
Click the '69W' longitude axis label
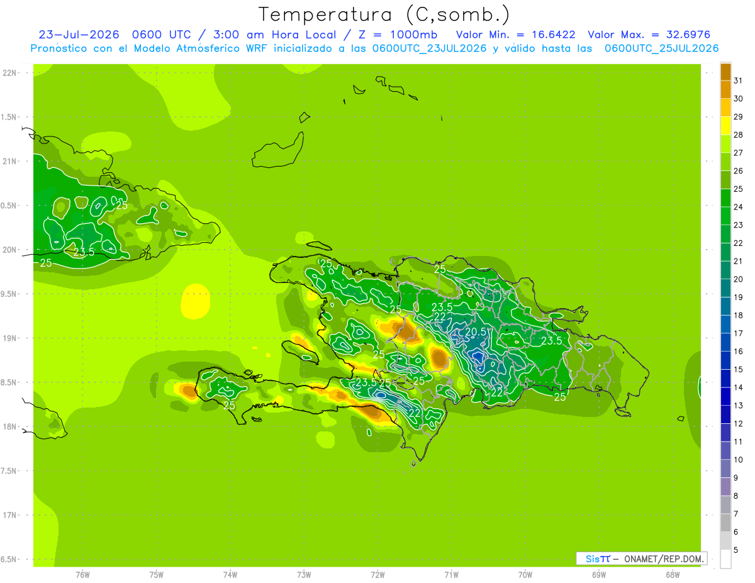click(x=599, y=575)
